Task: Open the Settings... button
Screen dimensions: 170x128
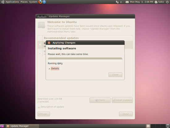Action: (44, 114)
